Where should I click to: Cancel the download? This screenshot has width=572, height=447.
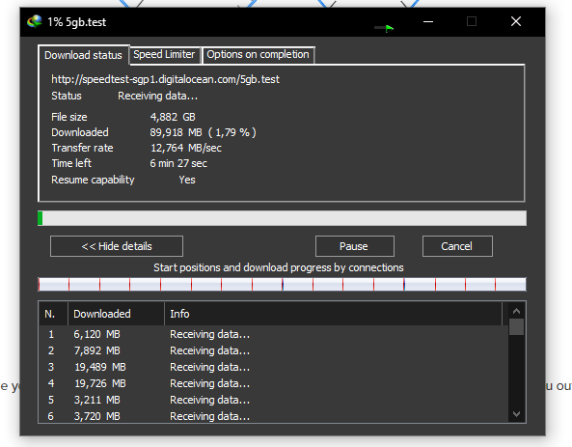click(x=456, y=246)
